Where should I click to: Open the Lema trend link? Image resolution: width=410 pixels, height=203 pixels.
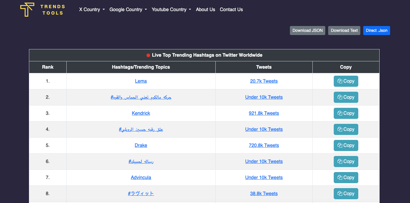(141, 81)
